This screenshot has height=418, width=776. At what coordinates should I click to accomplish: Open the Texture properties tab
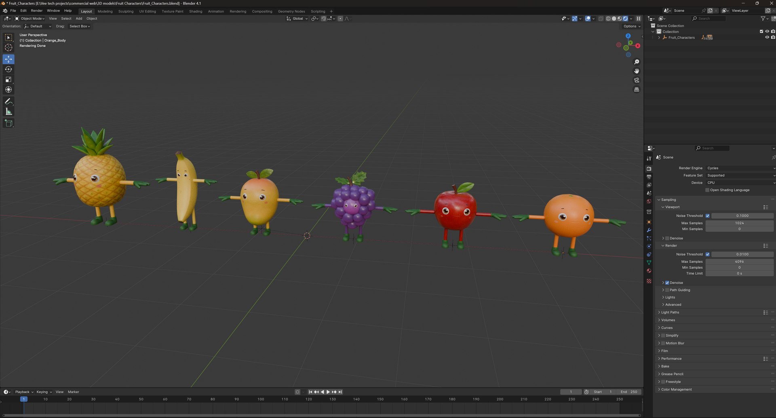tap(649, 281)
